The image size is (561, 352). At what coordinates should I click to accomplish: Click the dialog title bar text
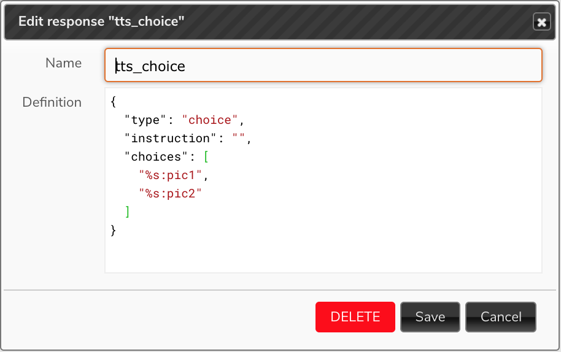[101, 21]
